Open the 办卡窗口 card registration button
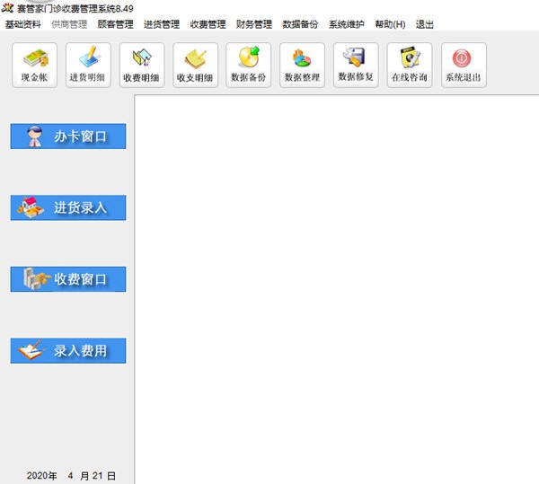 68,136
